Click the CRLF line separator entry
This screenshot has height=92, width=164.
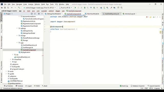[146, 88]
